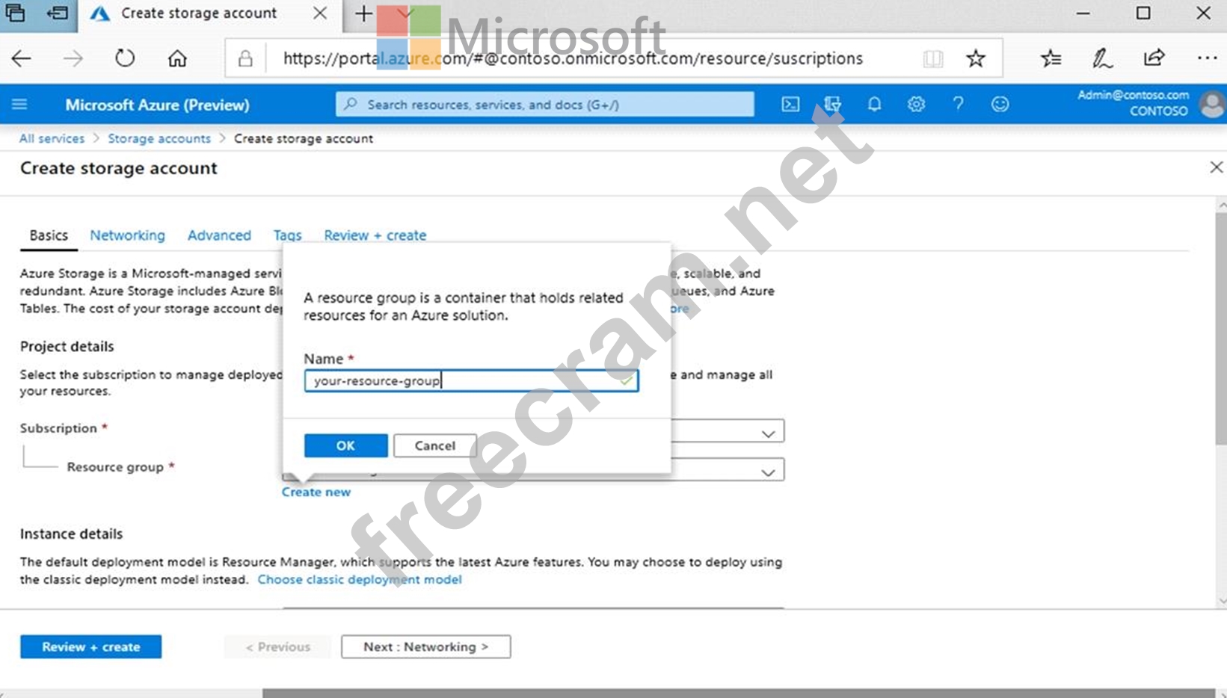Go to All services breadcrumb

[52, 138]
